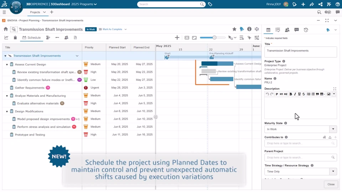Image resolution: width=342 pixels, height=192 pixels.
Task: Toggle underline formatting in Description editor
Action: click(299, 94)
